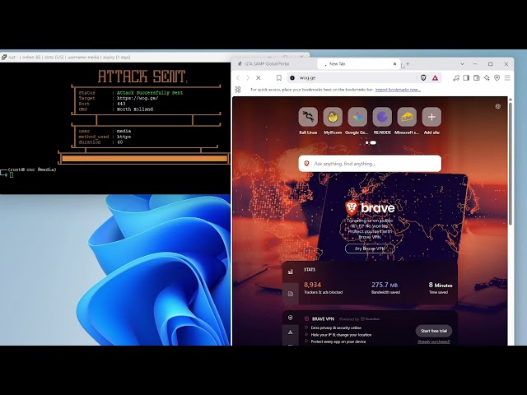
Task: Open the MyIP.com top site tile
Action: click(333, 117)
